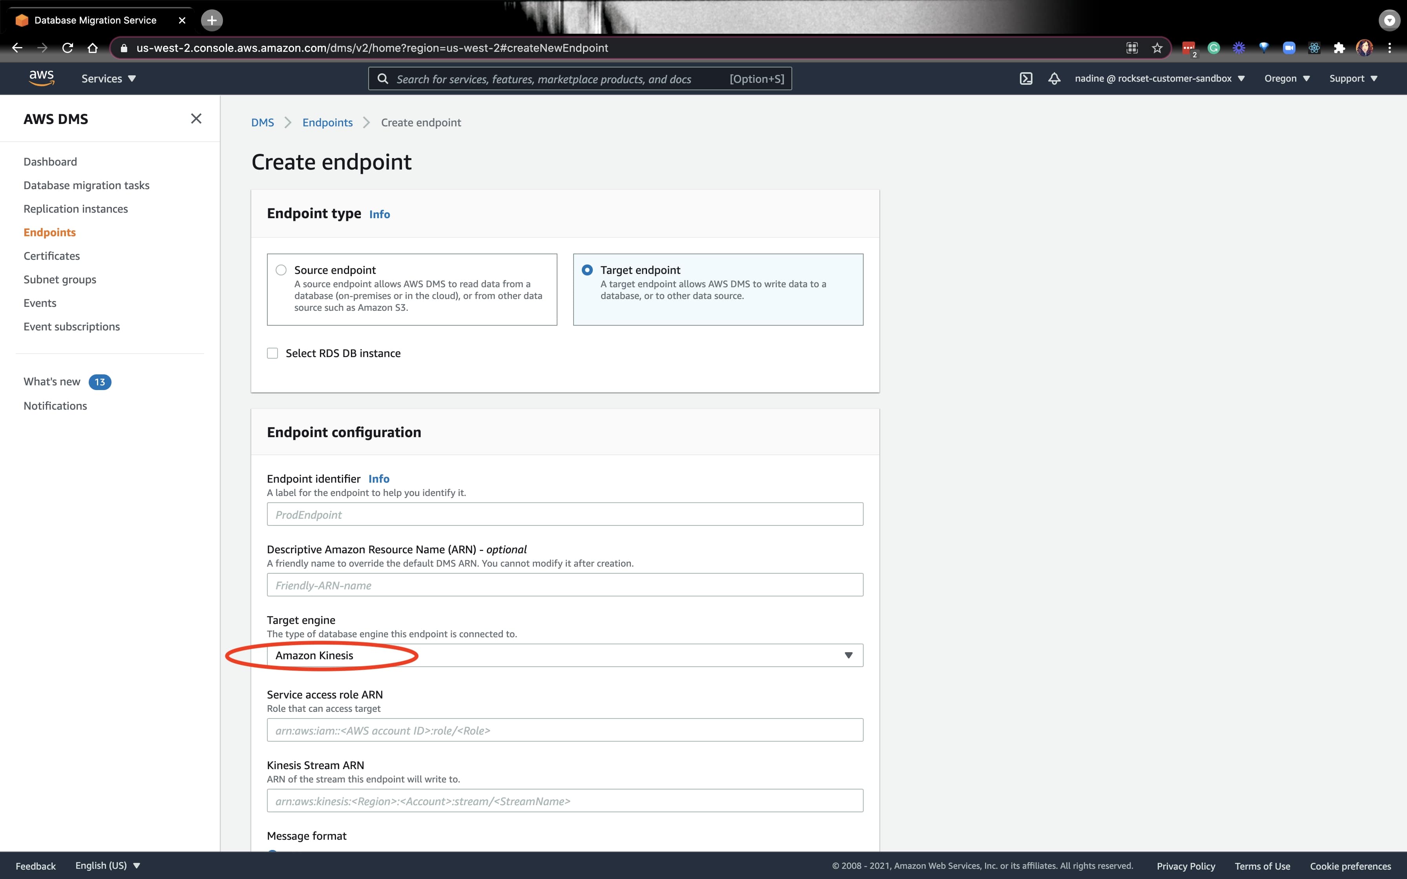The width and height of the screenshot is (1407, 879).
Task: Open the Dashboard menu item
Action: pos(49,161)
